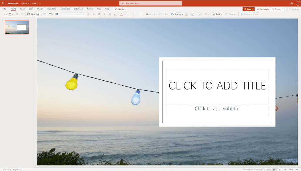Click the Undo arrow icon

point(4,14)
